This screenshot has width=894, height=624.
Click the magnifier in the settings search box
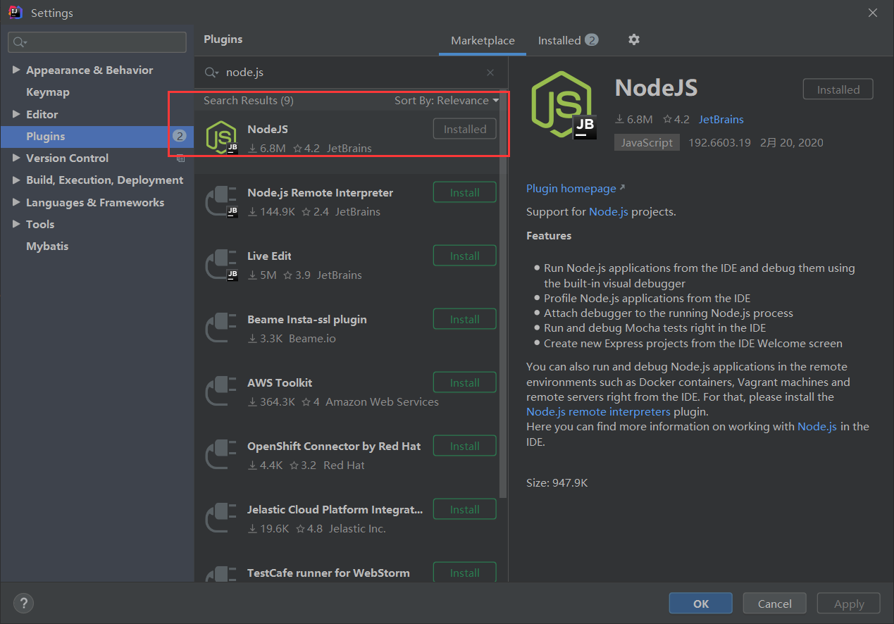pos(19,42)
